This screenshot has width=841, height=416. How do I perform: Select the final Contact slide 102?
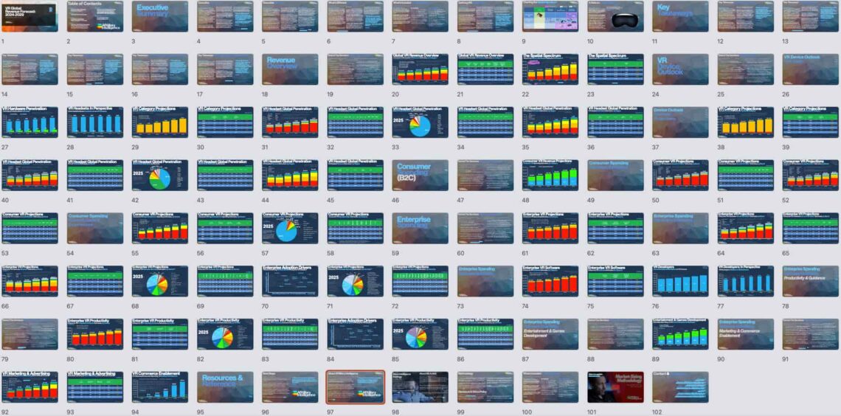[680, 387]
